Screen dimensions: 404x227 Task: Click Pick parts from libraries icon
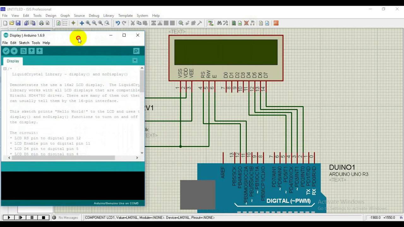tap(181, 23)
